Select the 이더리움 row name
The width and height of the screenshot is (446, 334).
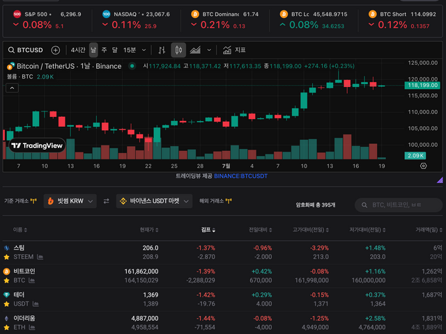tap(24, 319)
